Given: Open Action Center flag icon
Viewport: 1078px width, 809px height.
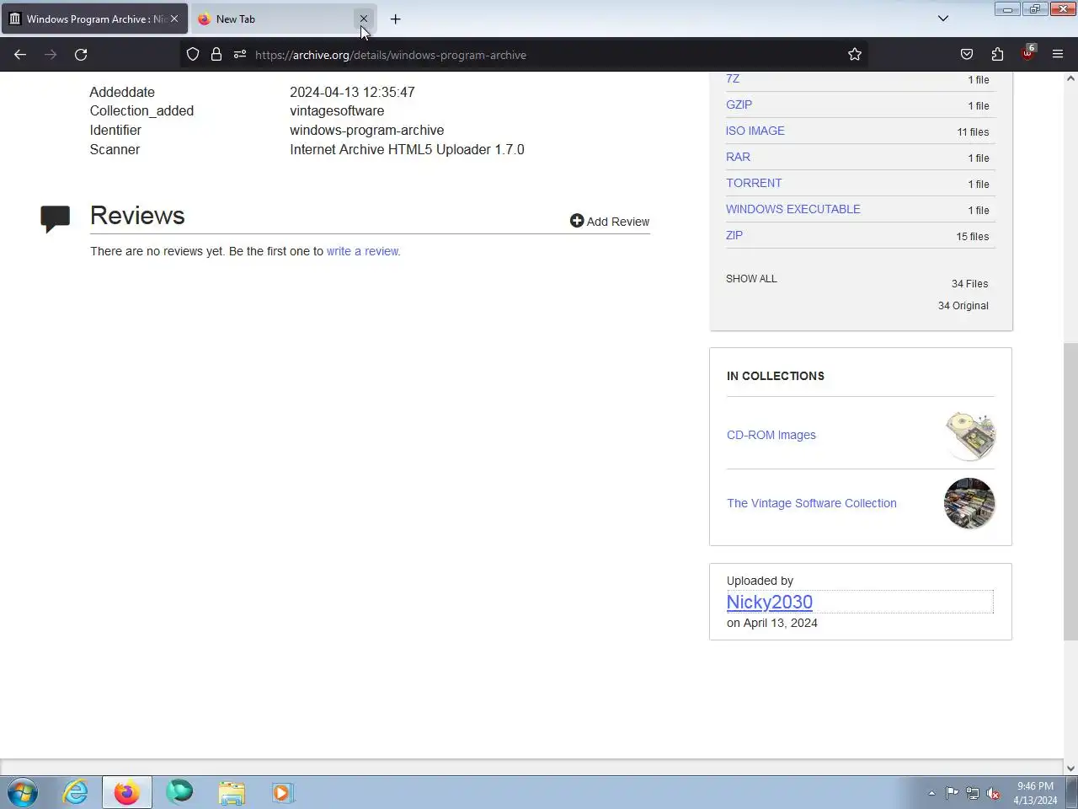Looking at the screenshot, I should [952, 793].
